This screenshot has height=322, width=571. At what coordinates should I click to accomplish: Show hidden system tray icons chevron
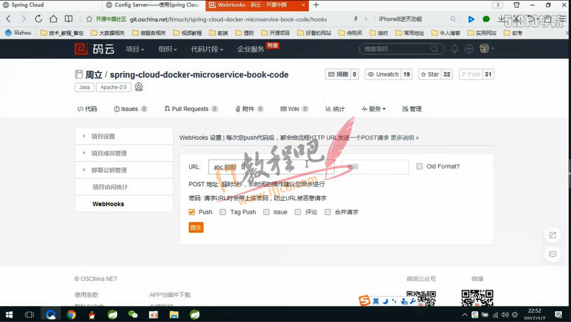coord(465,315)
